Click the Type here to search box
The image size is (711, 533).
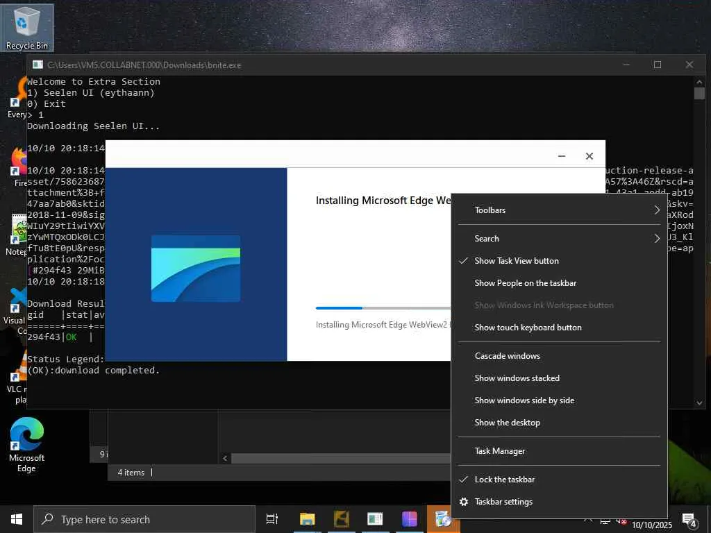point(144,519)
